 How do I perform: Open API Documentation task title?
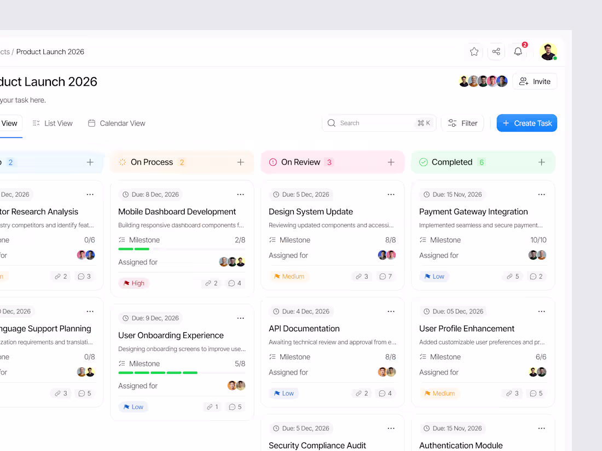tap(304, 329)
